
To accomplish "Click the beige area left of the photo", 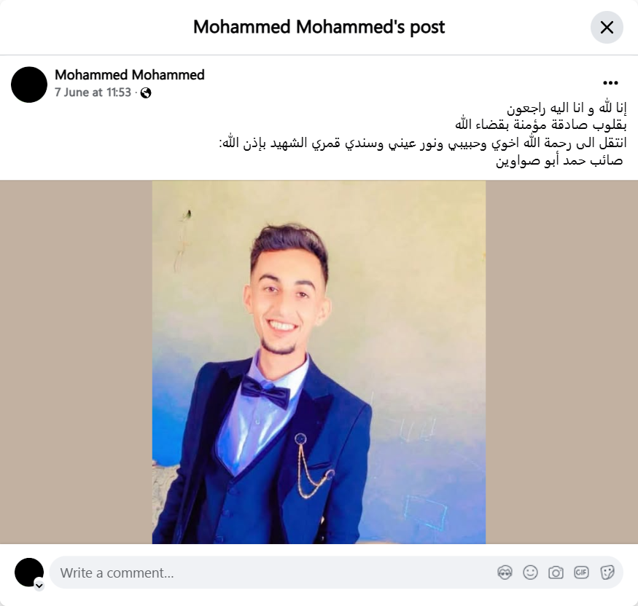I will [76, 362].
